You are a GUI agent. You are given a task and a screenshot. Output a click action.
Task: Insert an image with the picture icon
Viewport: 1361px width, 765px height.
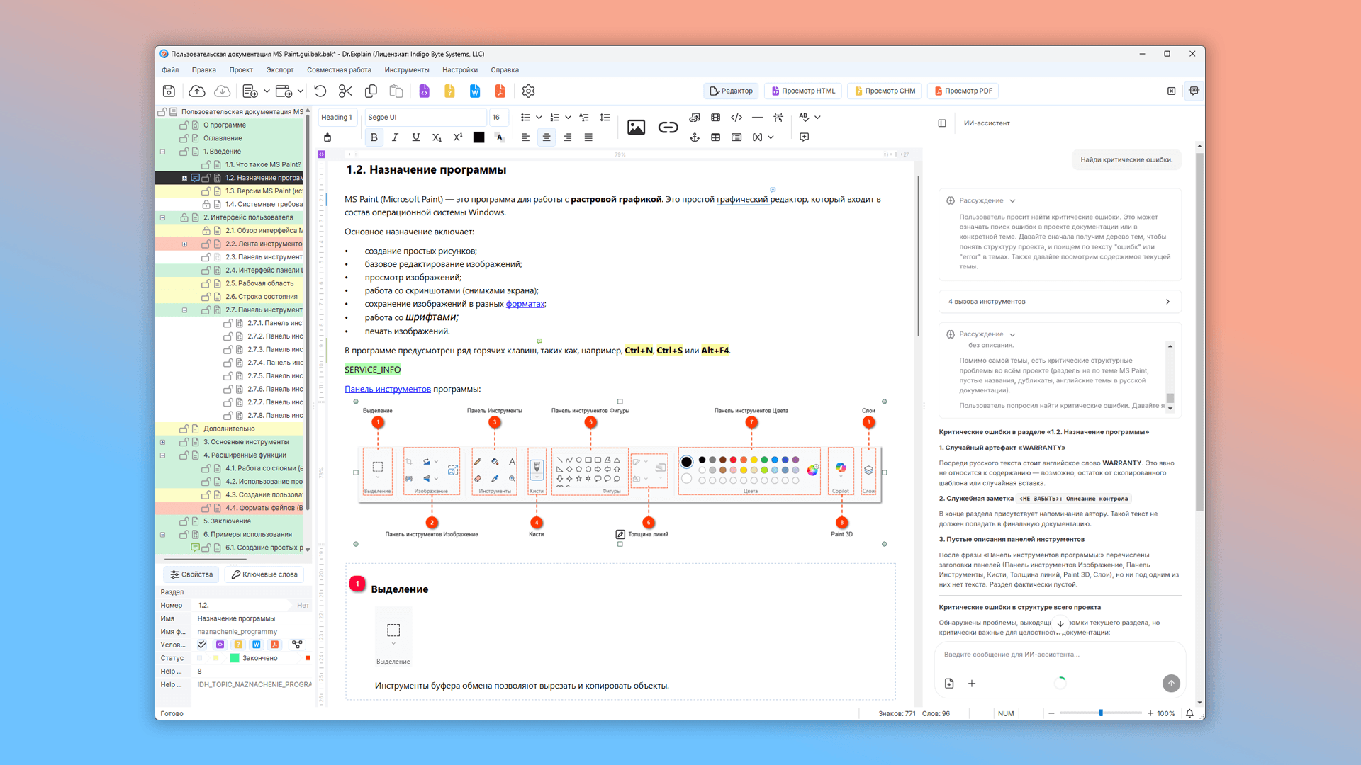pyautogui.click(x=636, y=127)
